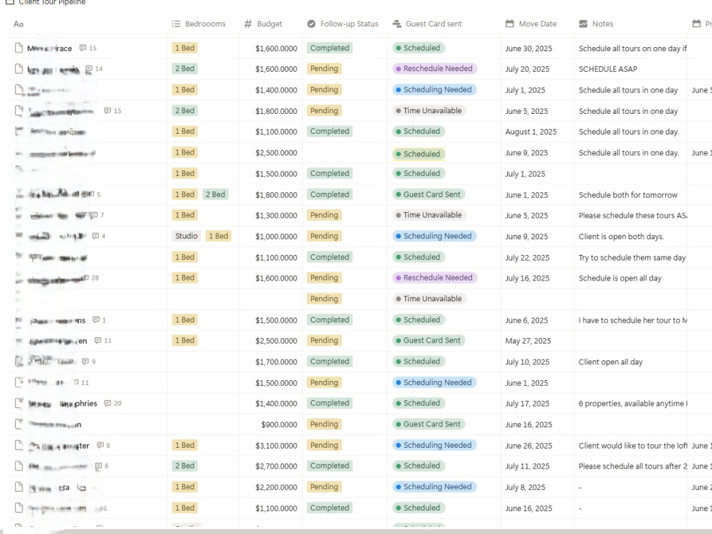This screenshot has height=534, width=712.
Task: Click the icon beside Guest Card sent header
Action: click(397, 23)
